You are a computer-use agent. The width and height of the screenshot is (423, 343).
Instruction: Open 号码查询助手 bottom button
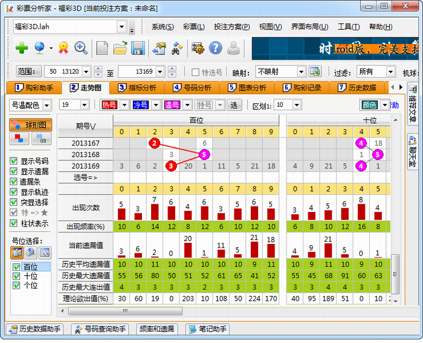100,329
